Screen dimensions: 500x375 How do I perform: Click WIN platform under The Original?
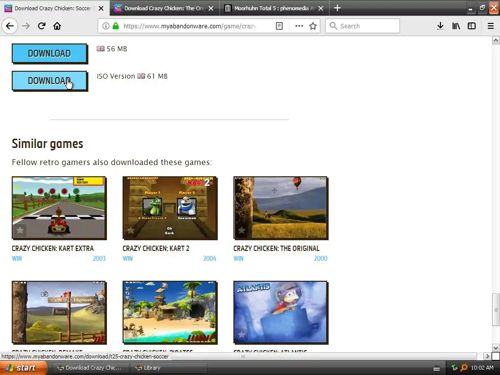point(238,258)
